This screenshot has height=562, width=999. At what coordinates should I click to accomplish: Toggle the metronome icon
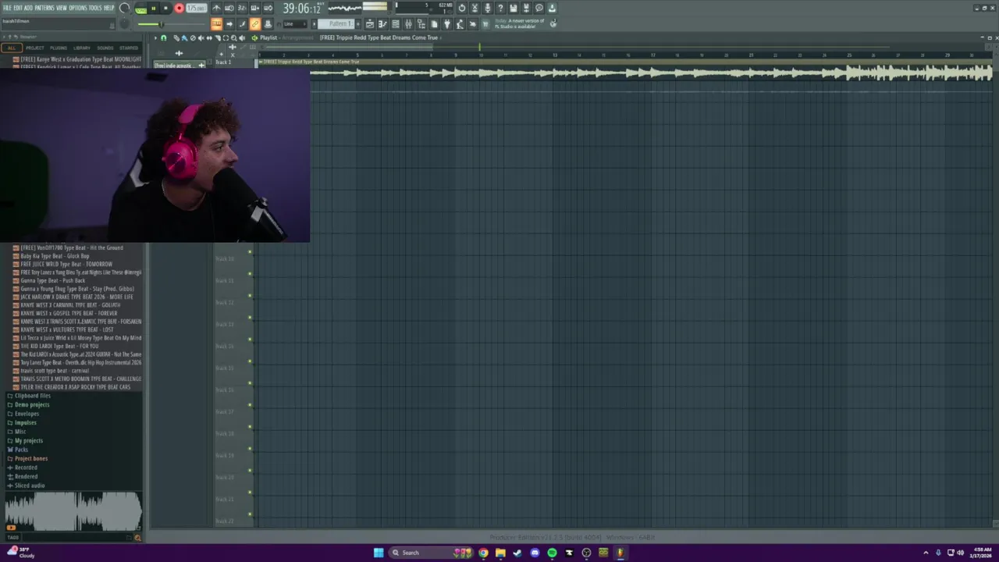tap(216, 8)
